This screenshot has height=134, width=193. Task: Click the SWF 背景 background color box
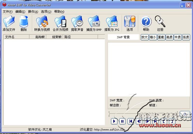coord(123,37)
